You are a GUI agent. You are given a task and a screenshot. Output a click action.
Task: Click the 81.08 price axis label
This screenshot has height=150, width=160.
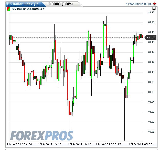click(151, 82)
